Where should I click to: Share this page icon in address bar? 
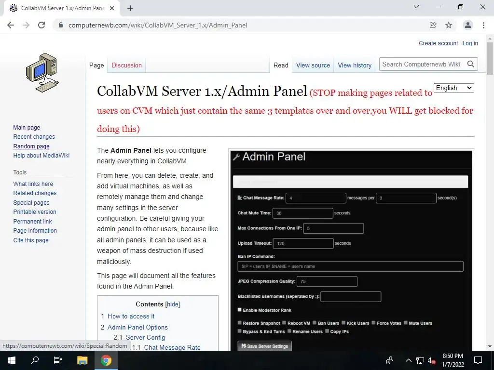click(x=433, y=25)
